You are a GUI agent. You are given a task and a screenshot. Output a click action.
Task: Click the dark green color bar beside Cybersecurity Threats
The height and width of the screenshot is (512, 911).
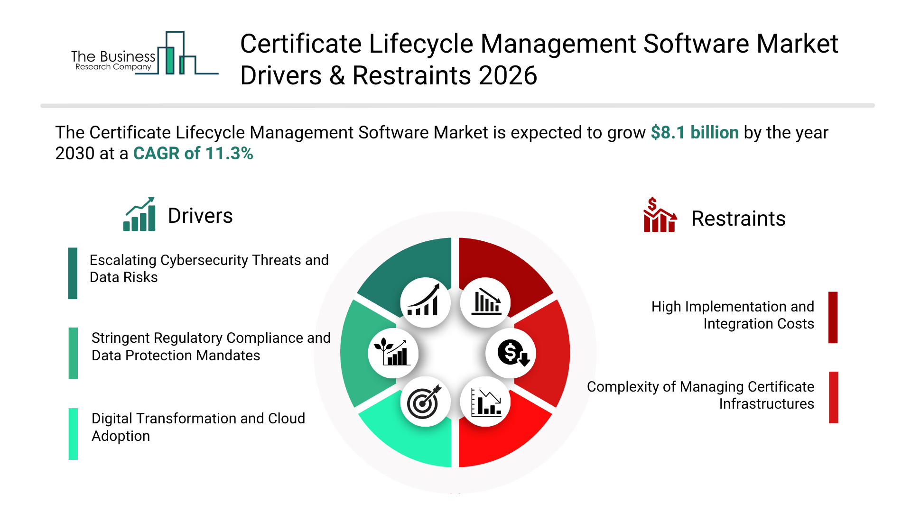[73, 273]
